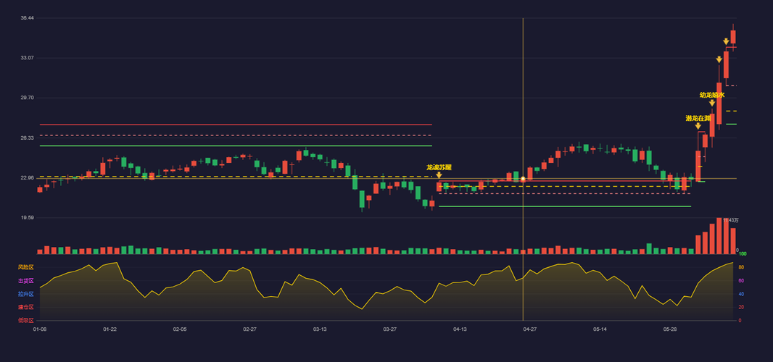Screen dimensions: 773x362
Task: Click the 19.59 price axis label
Action: [x=27, y=218]
